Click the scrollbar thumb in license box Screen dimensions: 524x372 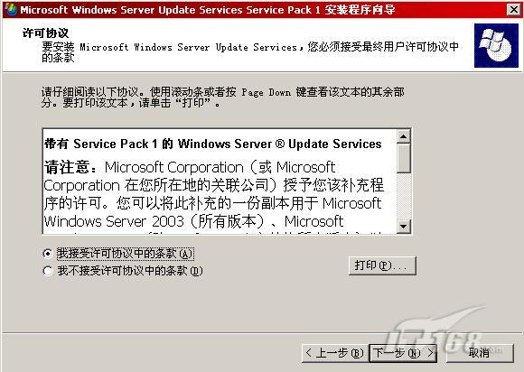pos(403,158)
